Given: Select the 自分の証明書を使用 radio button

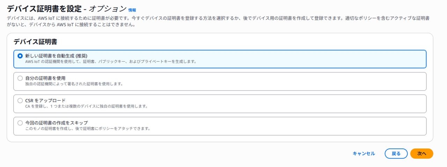Looking at the screenshot, I should click(20, 78).
